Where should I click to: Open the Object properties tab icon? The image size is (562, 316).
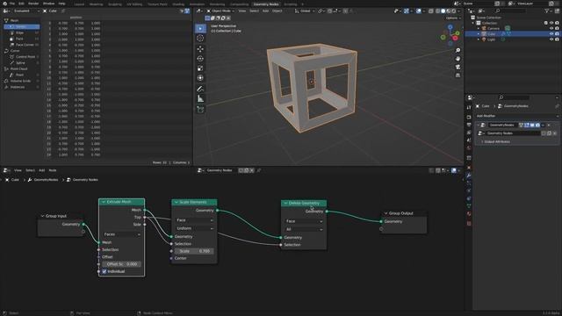coord(469,168)
